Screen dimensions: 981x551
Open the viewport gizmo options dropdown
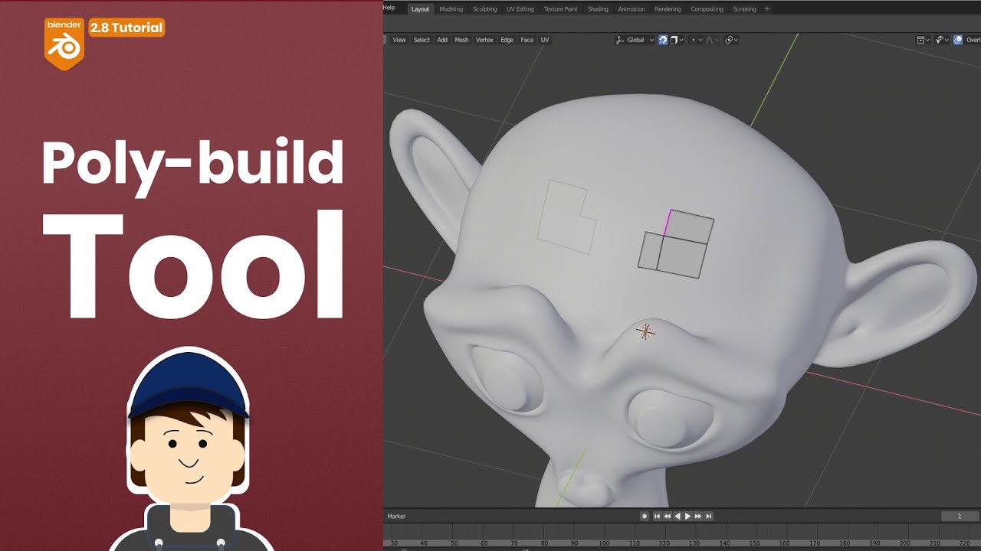943,40
